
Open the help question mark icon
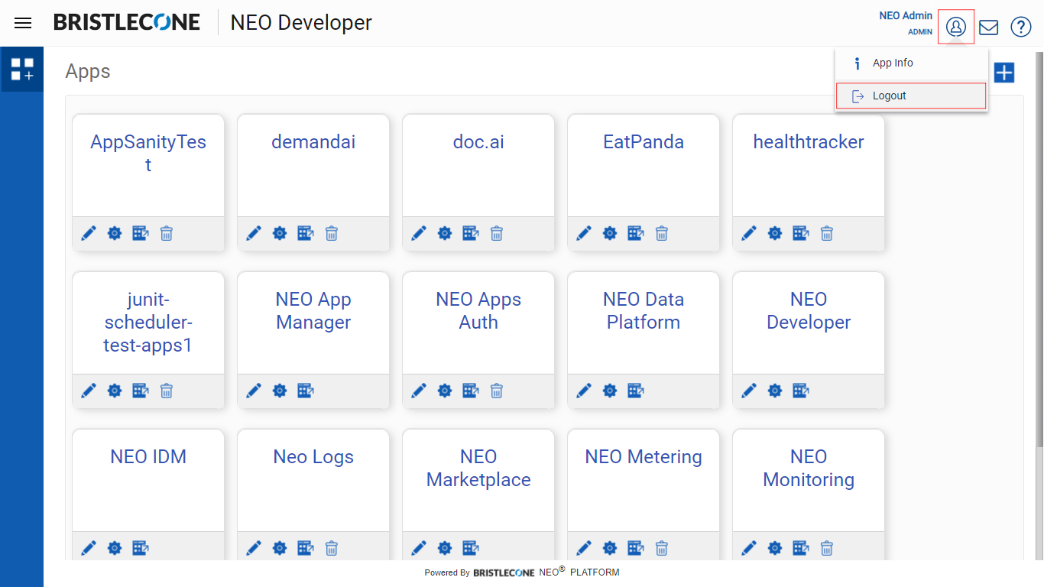pos(1021,27)
